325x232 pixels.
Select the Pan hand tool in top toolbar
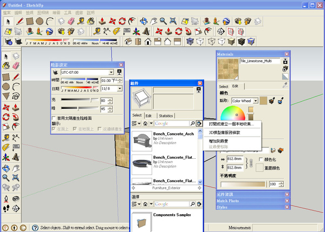point(153,21)
